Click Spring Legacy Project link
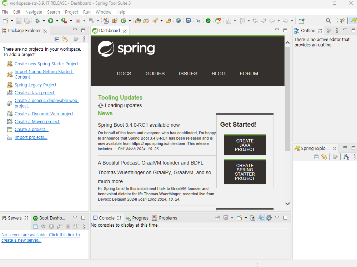Viewport: 357px width, 267px height. coord(35,85)
